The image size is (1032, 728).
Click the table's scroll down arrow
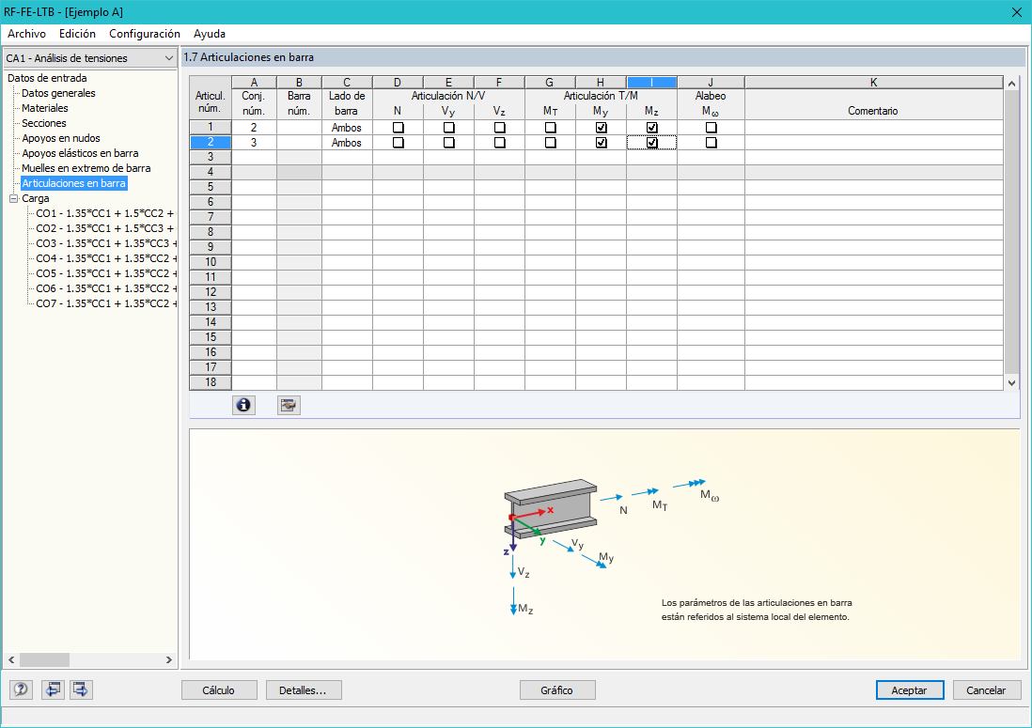point(1012,382)
